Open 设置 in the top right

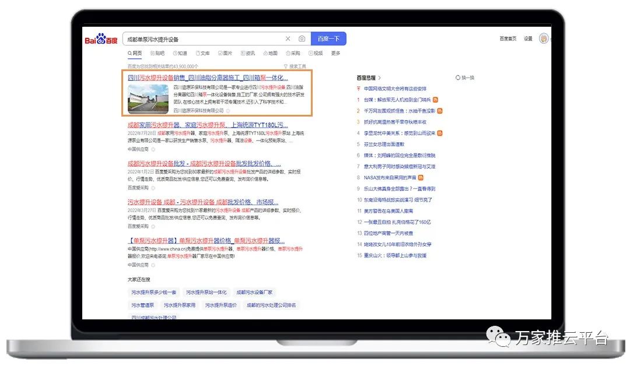[x=527, y=39]
